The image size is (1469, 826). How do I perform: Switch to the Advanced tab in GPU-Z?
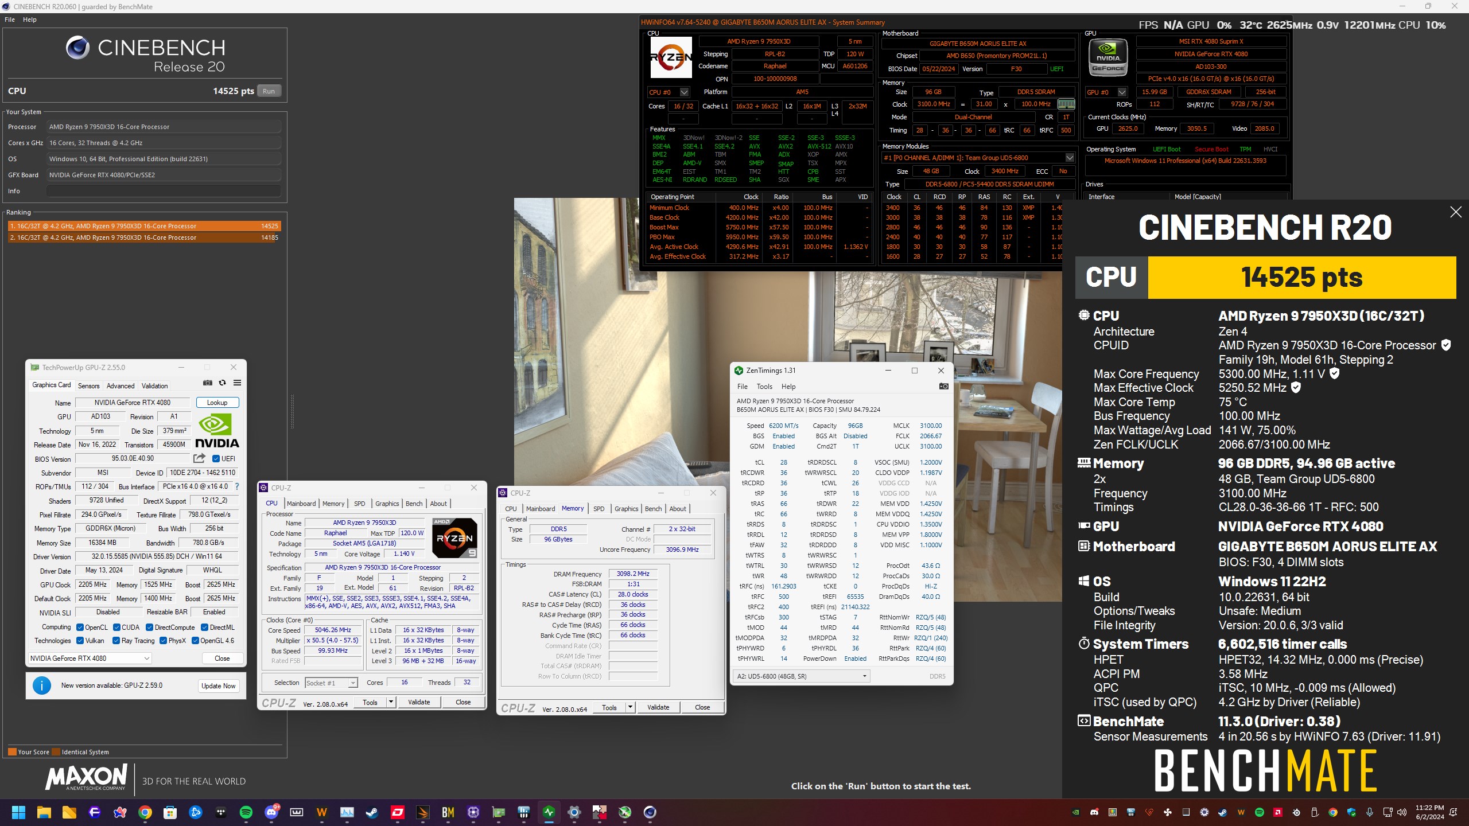pos(121,386)
